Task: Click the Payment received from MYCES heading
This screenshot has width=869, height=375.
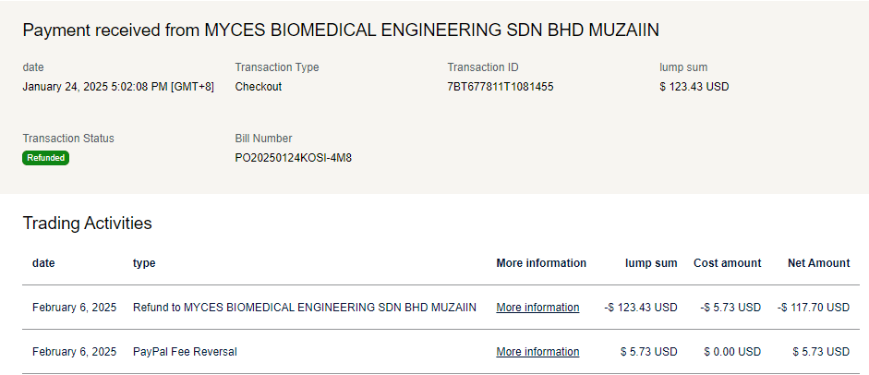Action: (341, 30)
